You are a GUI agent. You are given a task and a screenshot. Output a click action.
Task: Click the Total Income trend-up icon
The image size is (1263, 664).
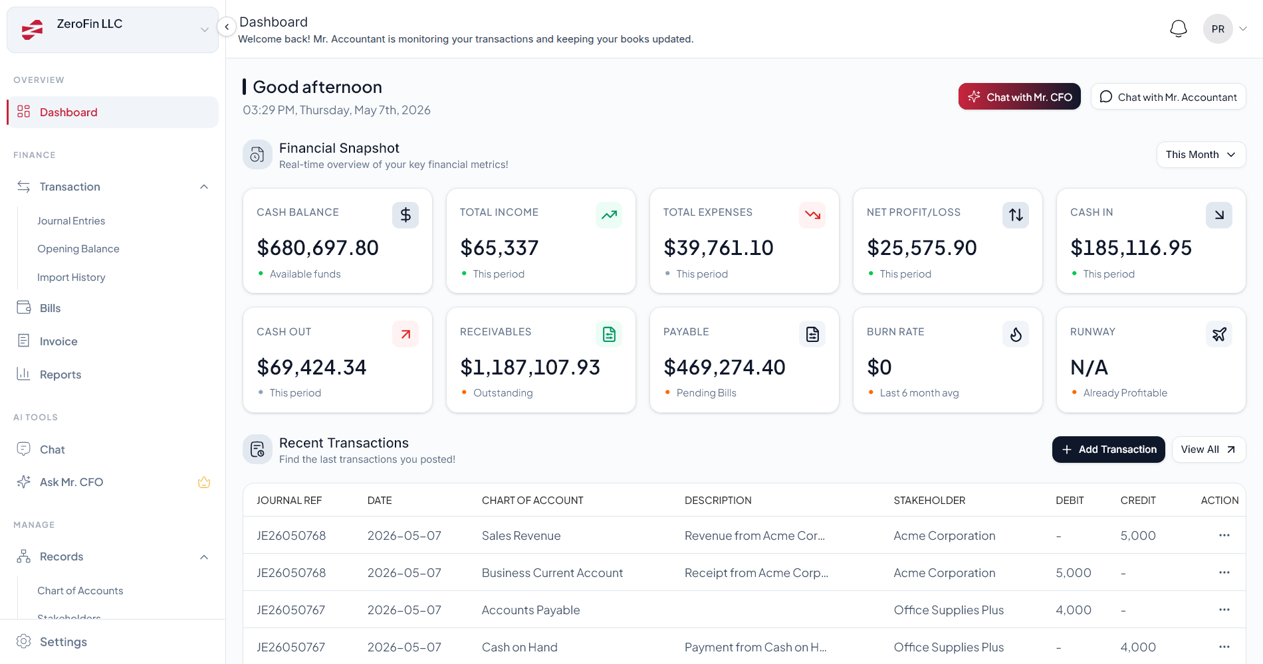click(609, 215)
